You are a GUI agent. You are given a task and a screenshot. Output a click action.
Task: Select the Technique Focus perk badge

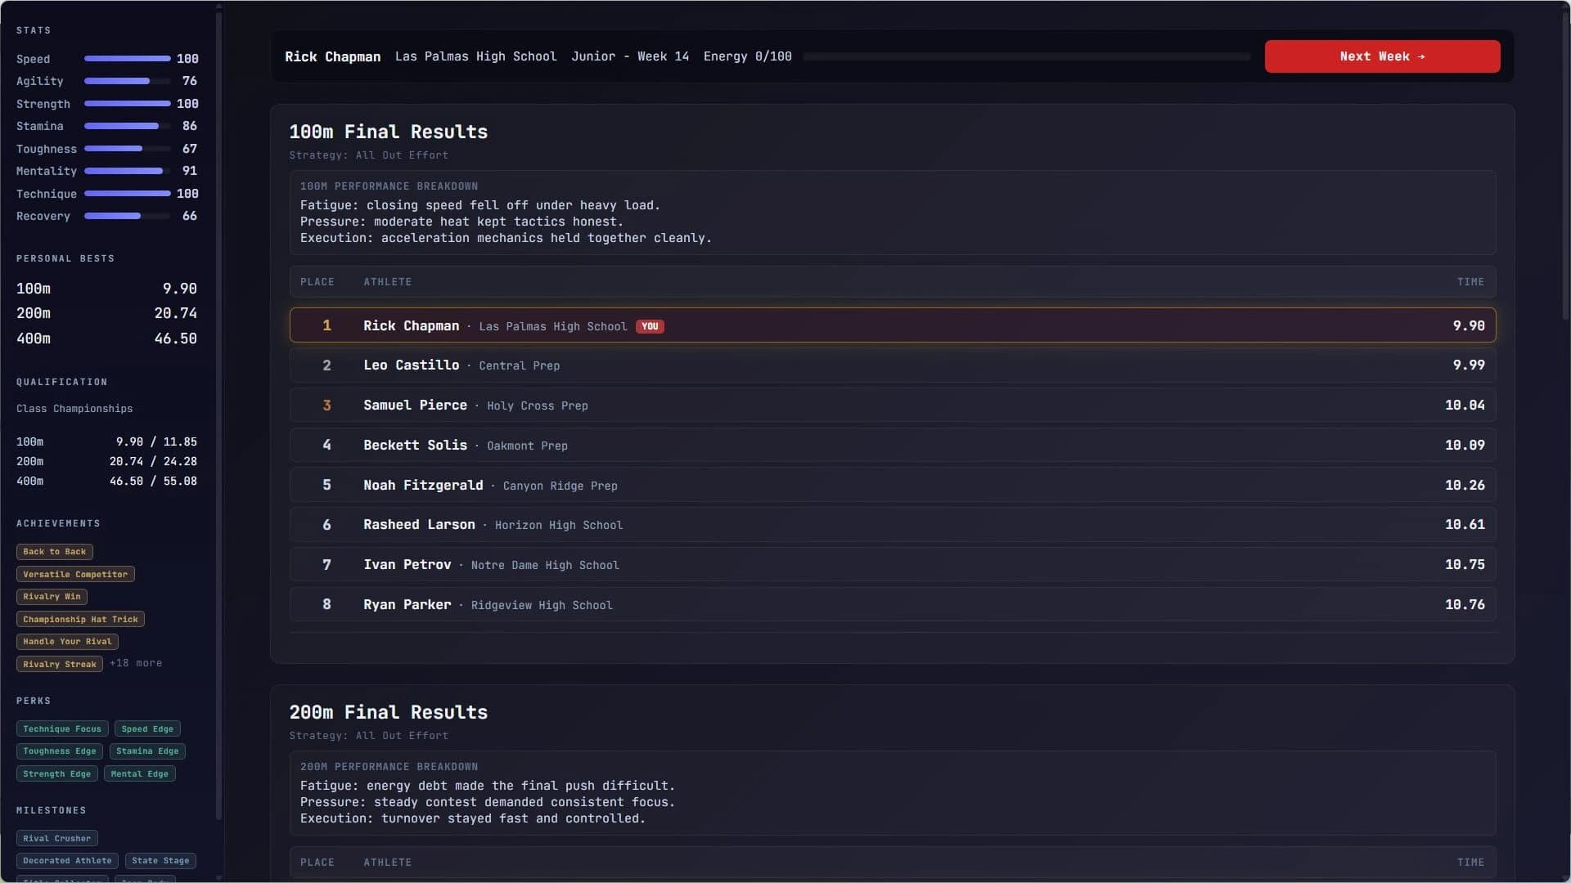(61, 728)
